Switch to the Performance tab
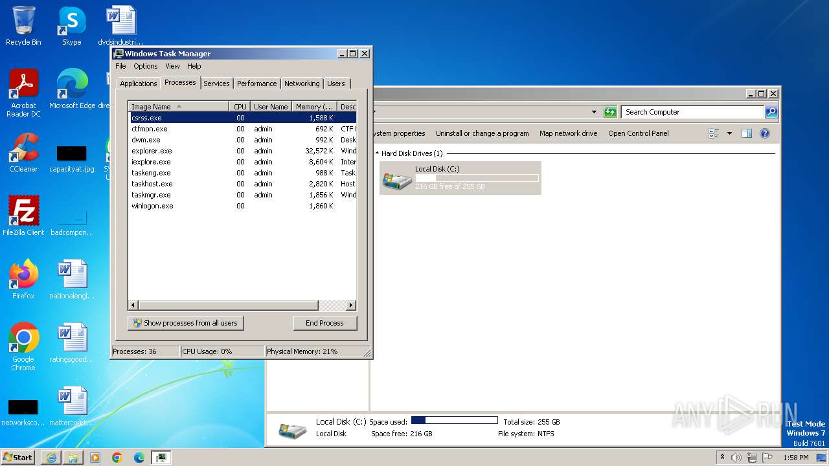Screen dimensions: 829x466 (256, 83)
